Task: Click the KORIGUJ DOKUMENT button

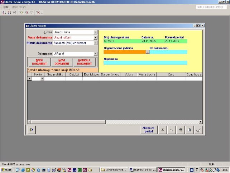Action: click(x=85, y=62)
